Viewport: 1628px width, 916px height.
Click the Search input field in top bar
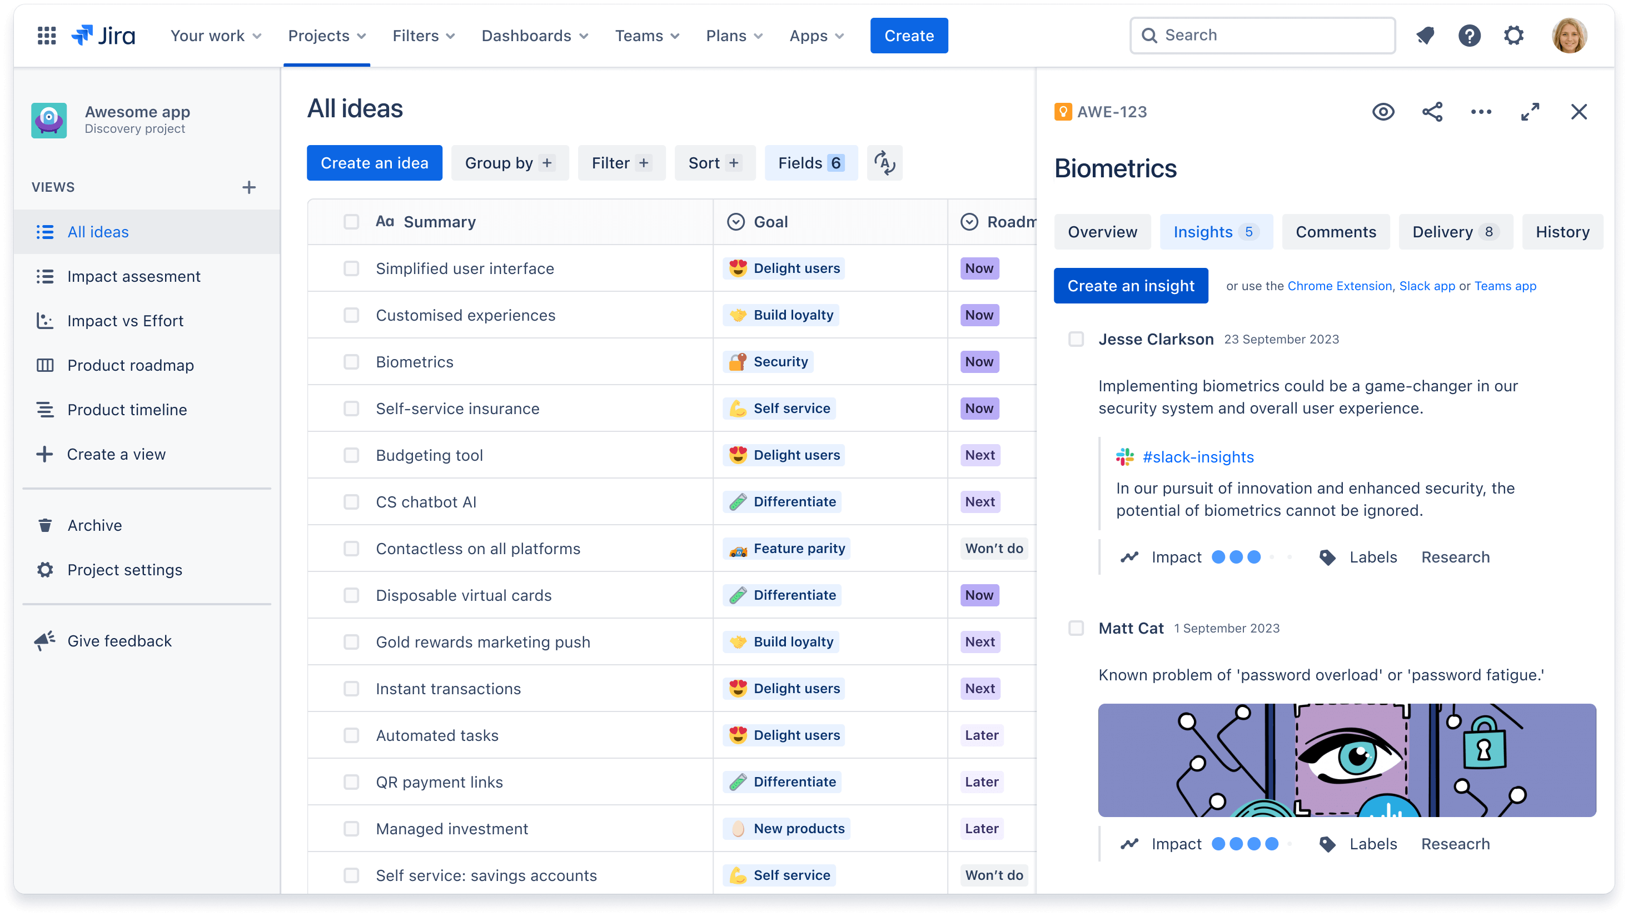pyautogui.click(x=1262, y=34)
